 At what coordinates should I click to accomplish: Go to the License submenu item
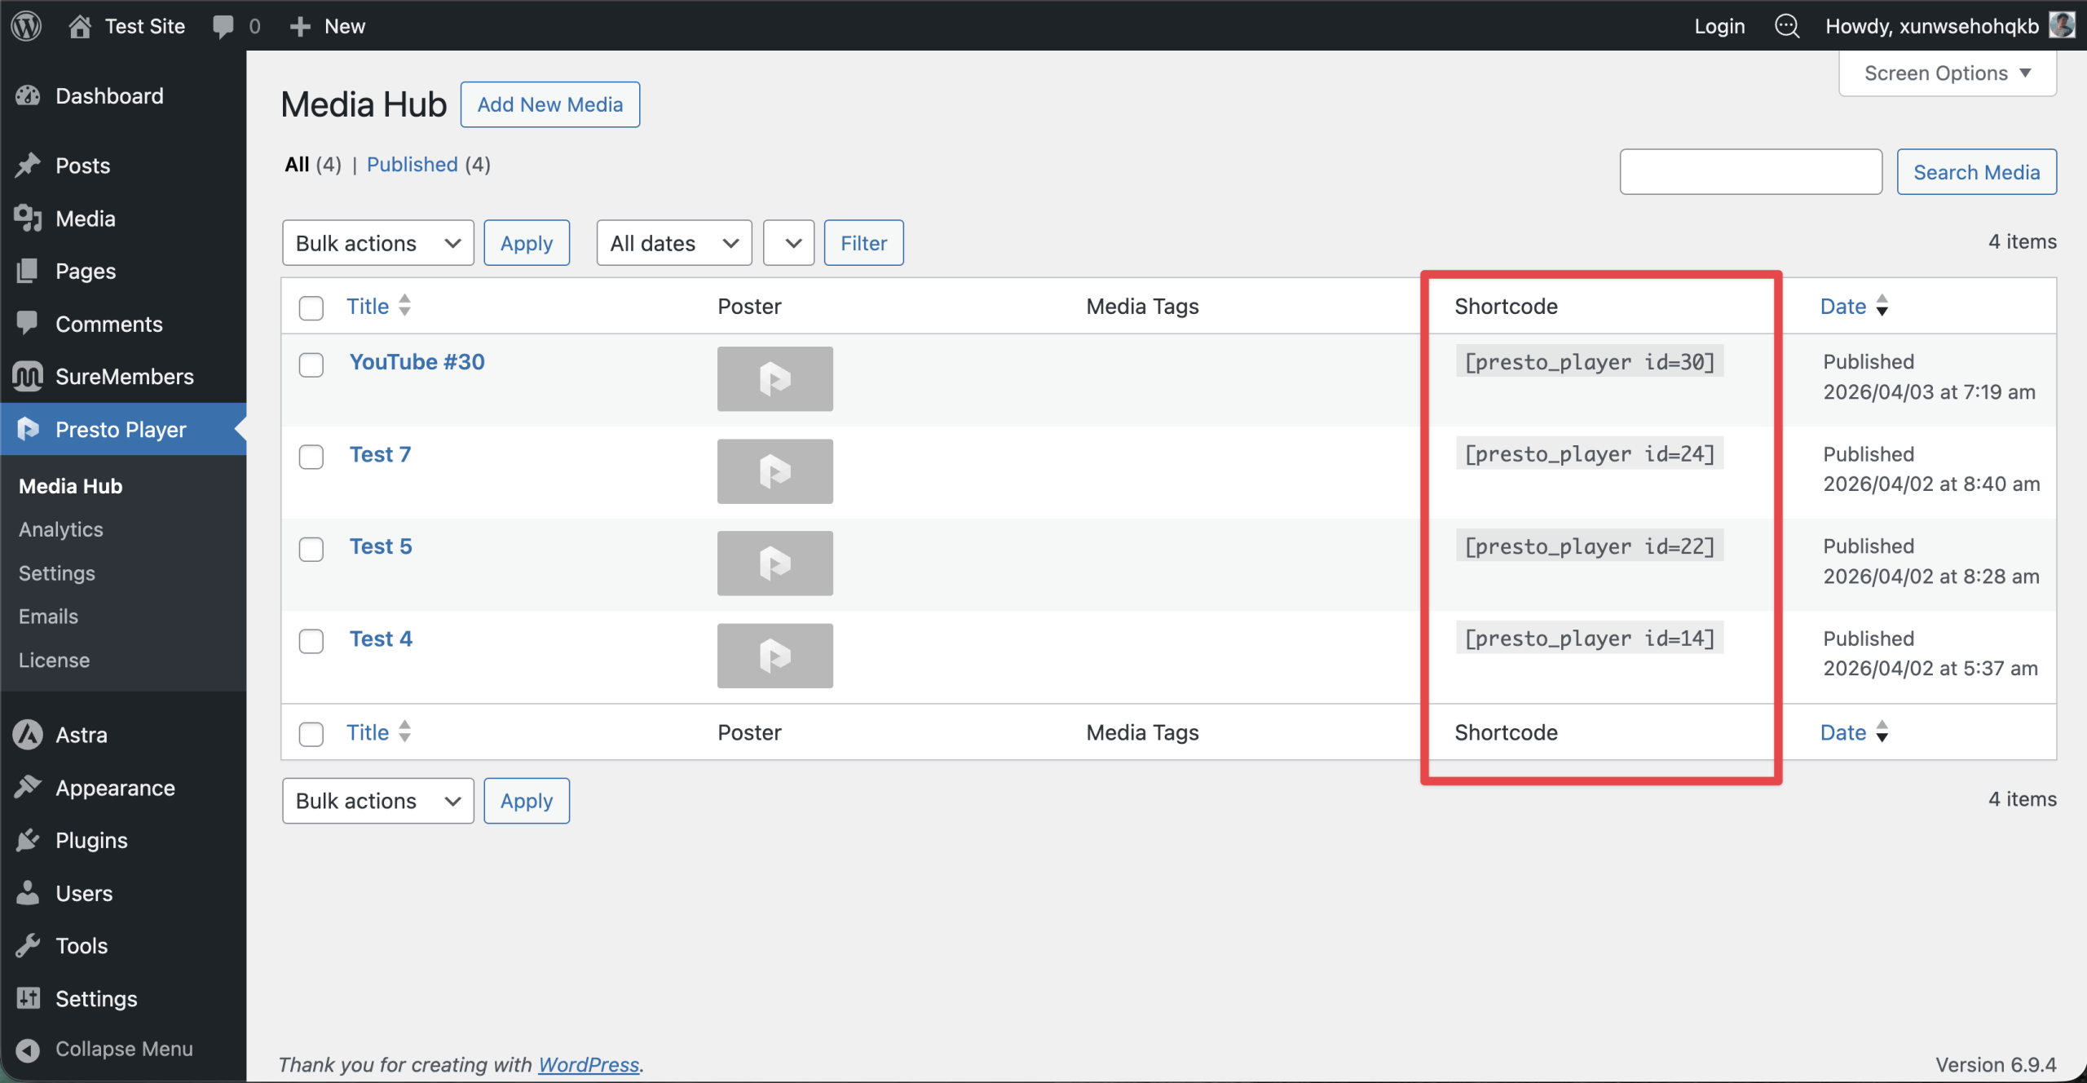point(54,660)
